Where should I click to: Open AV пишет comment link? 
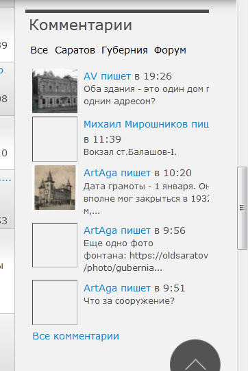click(107, 76)
